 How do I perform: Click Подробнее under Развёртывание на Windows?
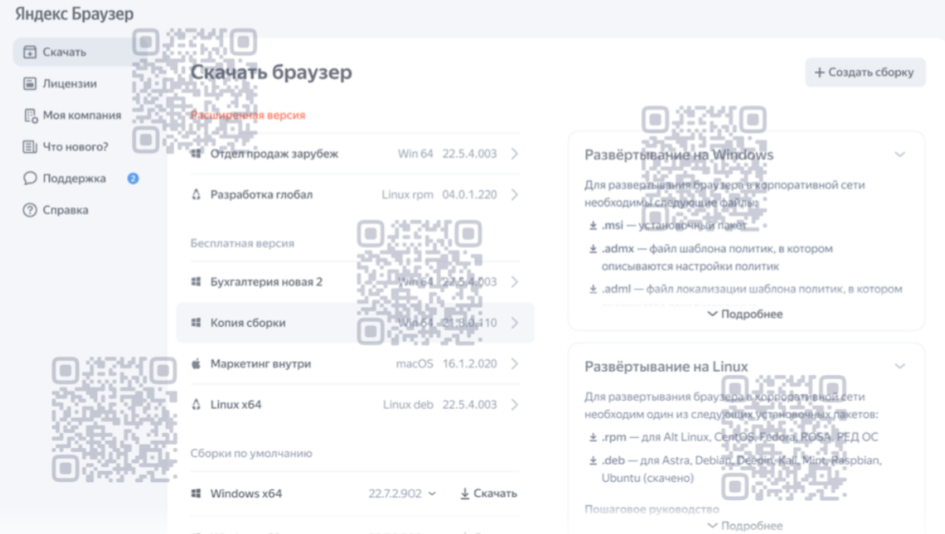[x=745, y=314]
